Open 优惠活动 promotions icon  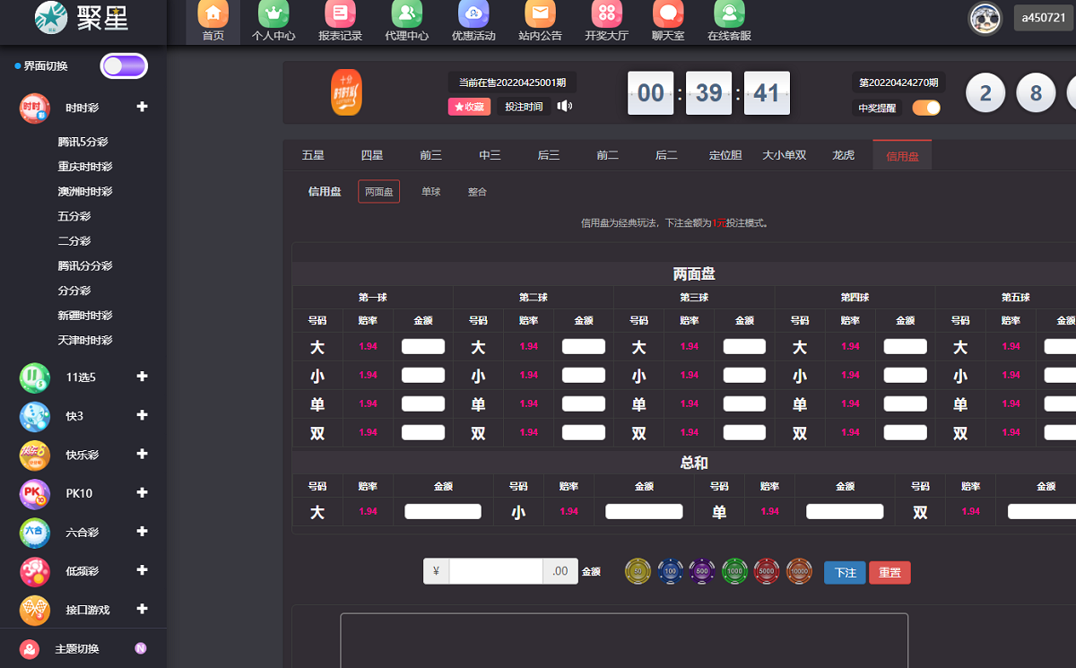coord(473,15)
